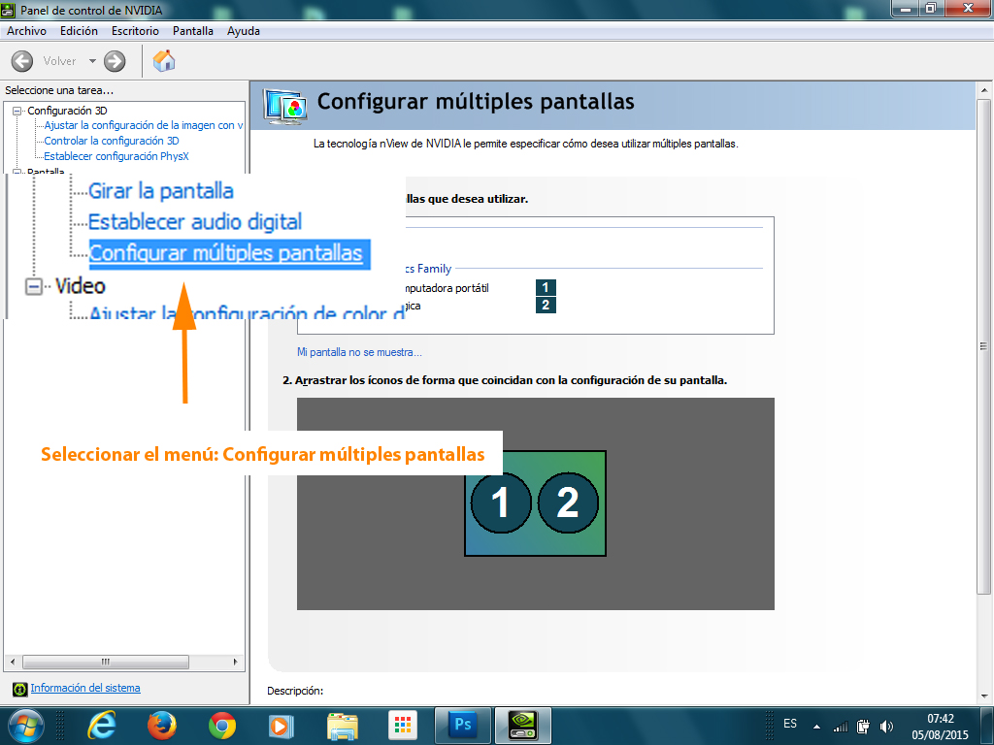Open the network signal tray icon

point(841,727)
